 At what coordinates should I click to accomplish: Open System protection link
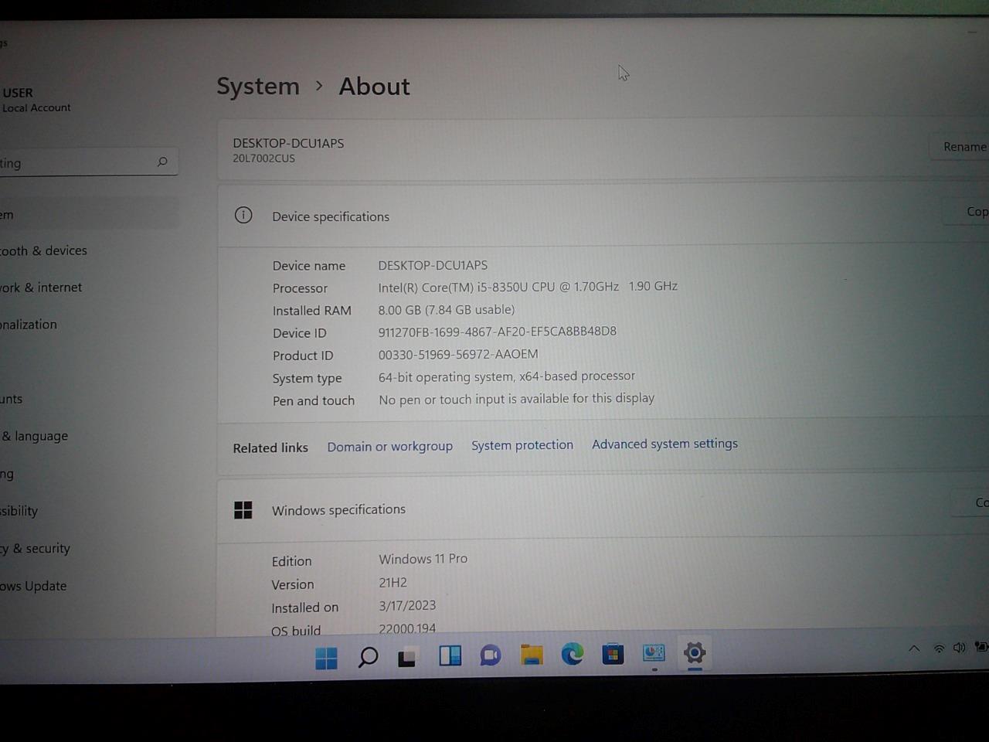(522, 445)
